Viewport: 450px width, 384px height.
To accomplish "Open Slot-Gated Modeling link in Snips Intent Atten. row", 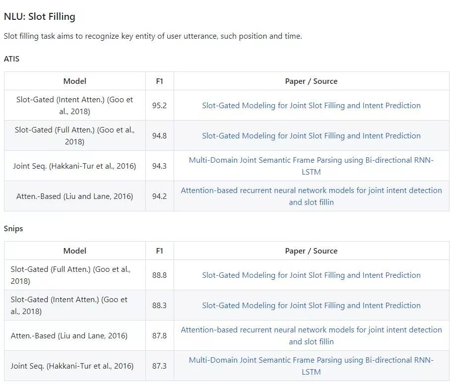I will click(x=311, y=305).
